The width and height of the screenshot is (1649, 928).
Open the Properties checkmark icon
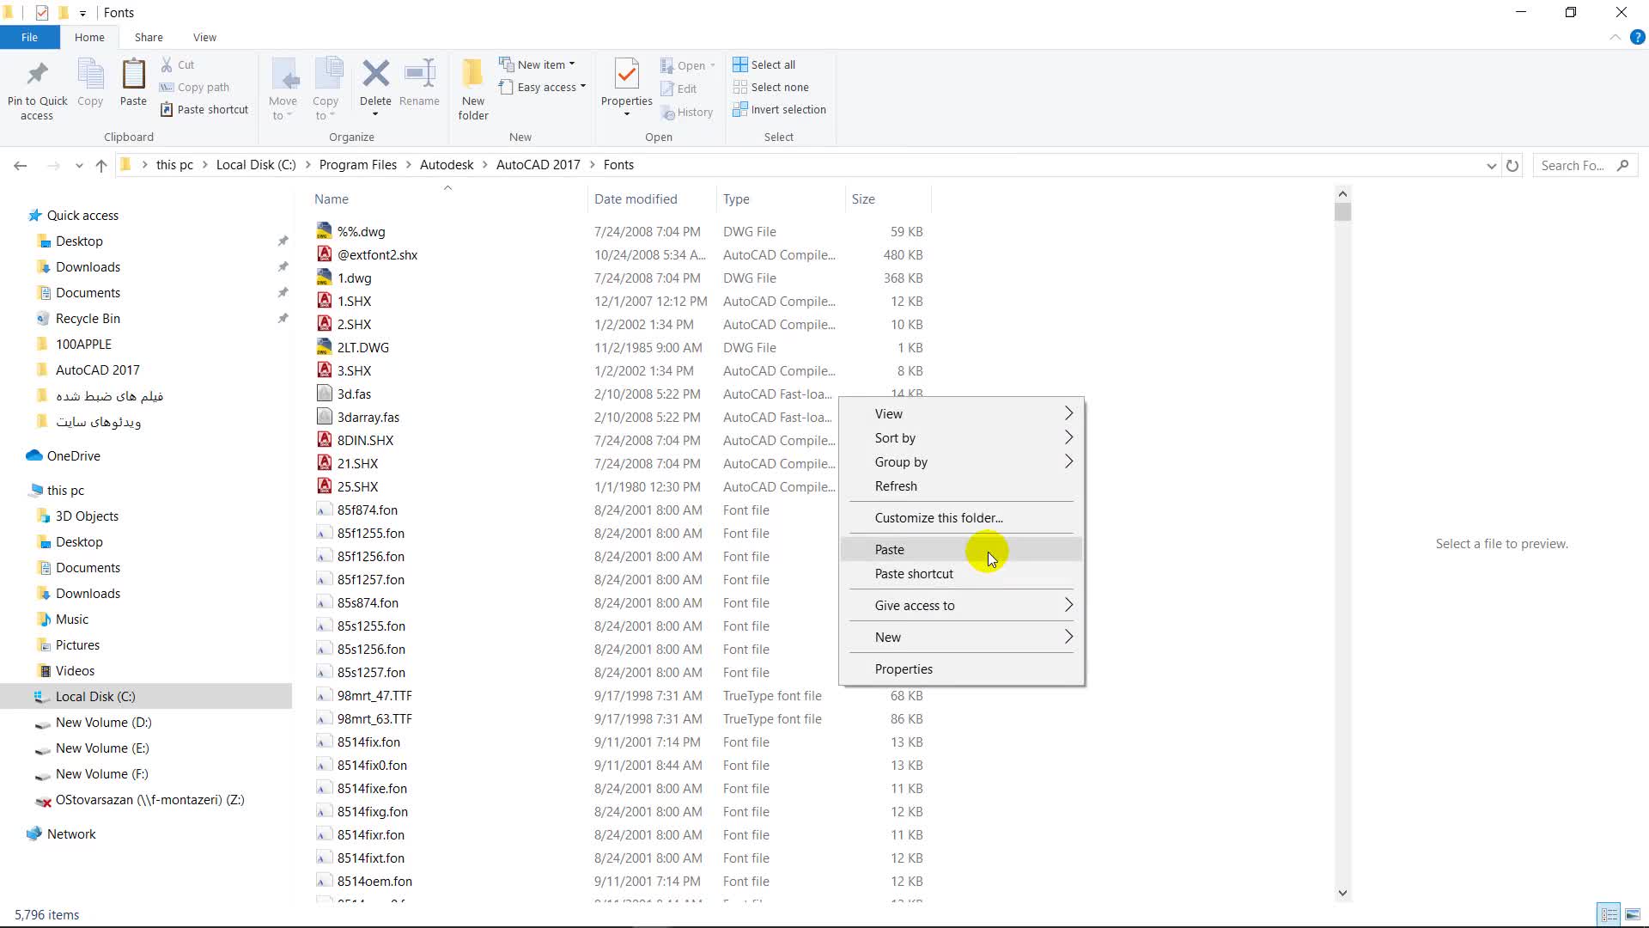point(627,75)
